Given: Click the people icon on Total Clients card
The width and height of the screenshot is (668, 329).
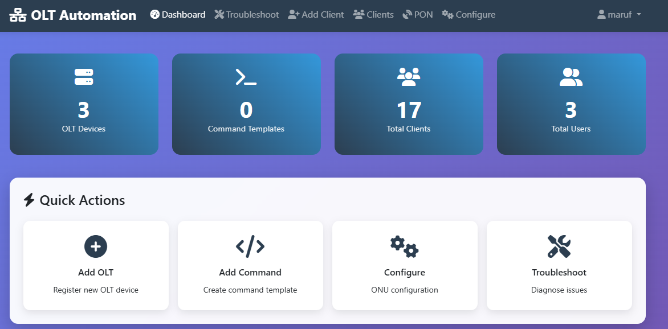Looking at the screenshot, I should (x=409, y=77).
